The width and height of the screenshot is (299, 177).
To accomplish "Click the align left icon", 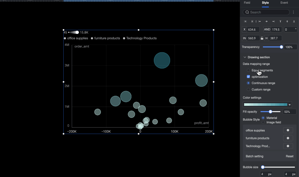I will pos(260,21).
